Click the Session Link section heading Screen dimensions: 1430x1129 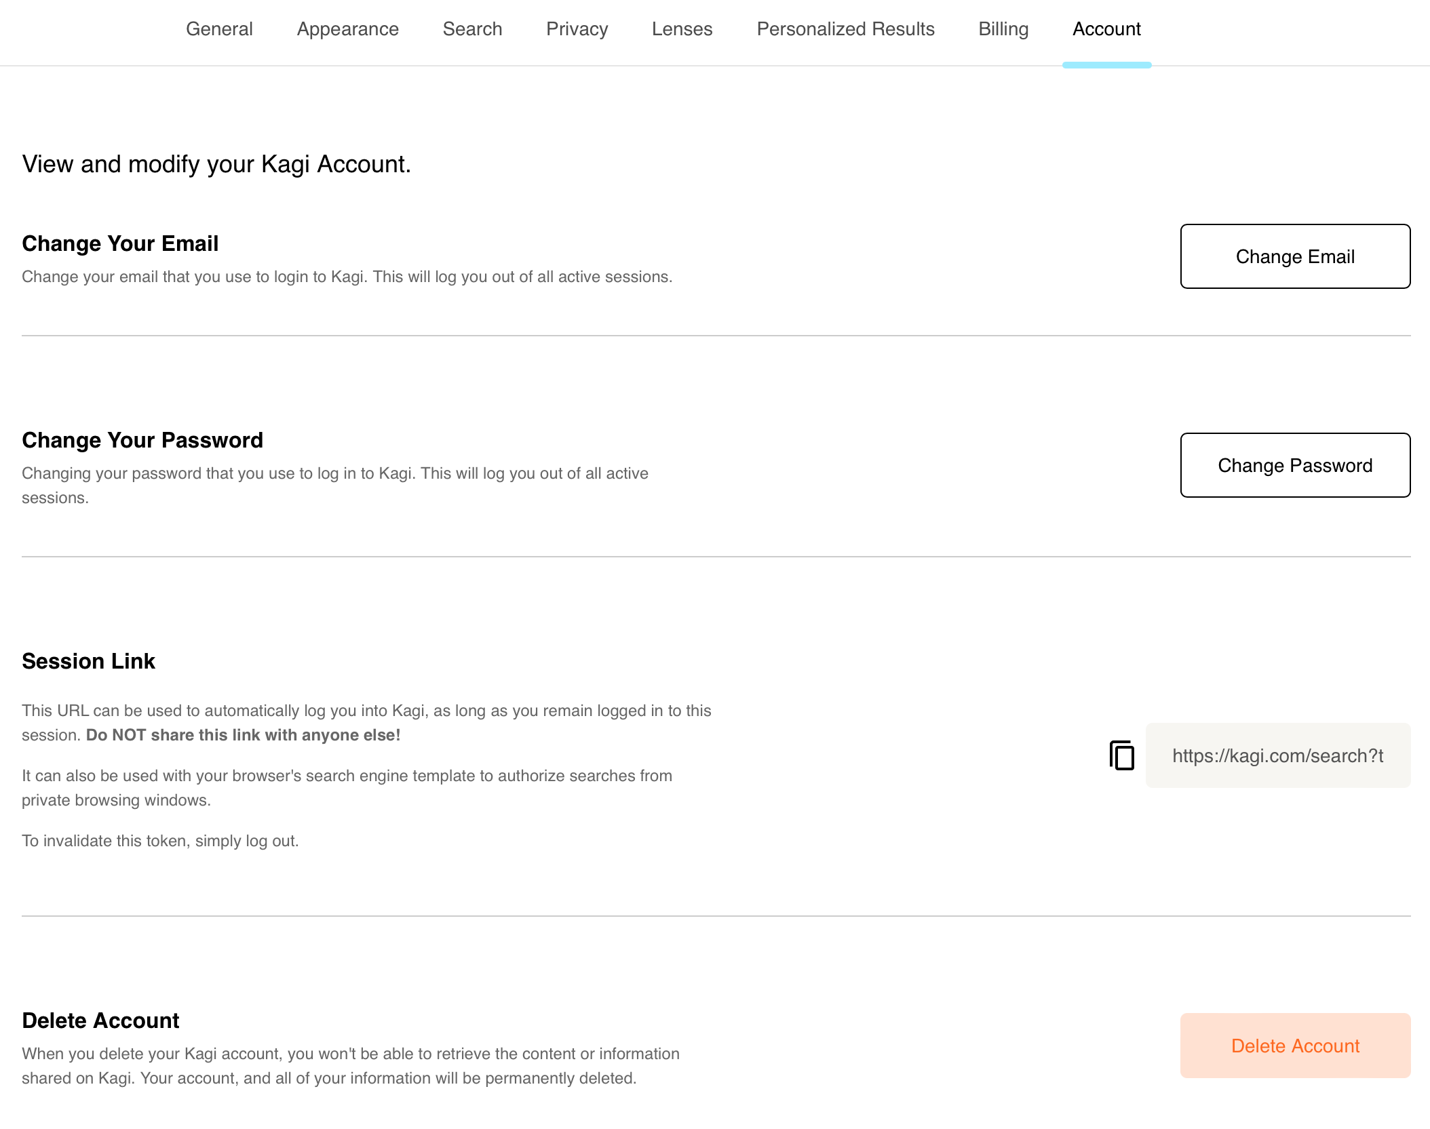tap(88, 661)
